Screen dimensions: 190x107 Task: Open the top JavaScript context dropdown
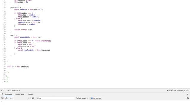click(x=20, y=98)
